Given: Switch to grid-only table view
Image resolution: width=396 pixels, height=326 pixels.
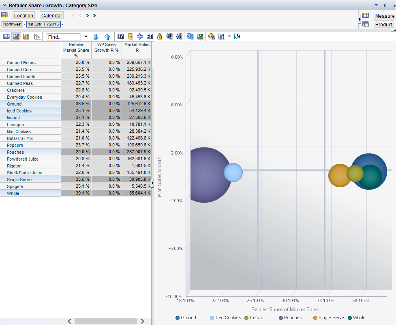Looking at the screenshot, I should click(6, 36).
